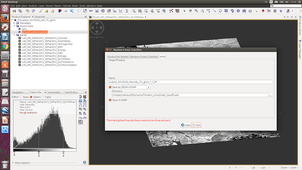This screenshot has width=302, height=170.
Task: Click the colour manipulation help icon
Action: coord(85,163)
